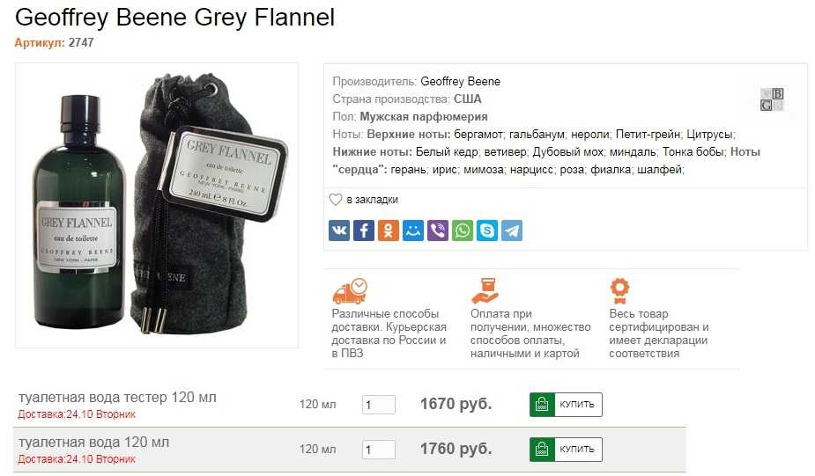Screen dimensions: 815x476
Task: Share via VK icon
Action: pyautogui.click(x=339, y=231)
